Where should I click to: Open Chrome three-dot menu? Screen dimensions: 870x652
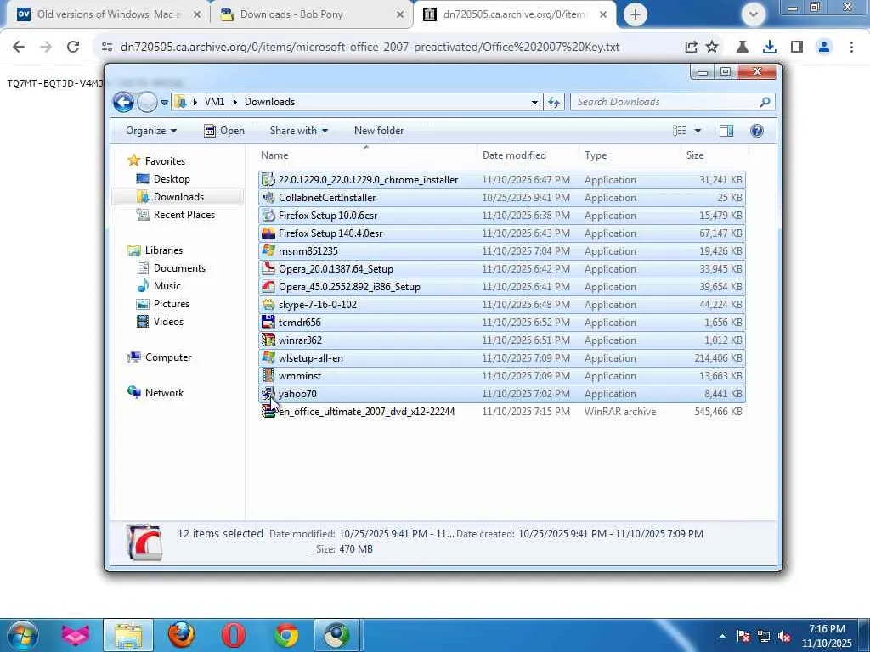click(x=851, y=48)
